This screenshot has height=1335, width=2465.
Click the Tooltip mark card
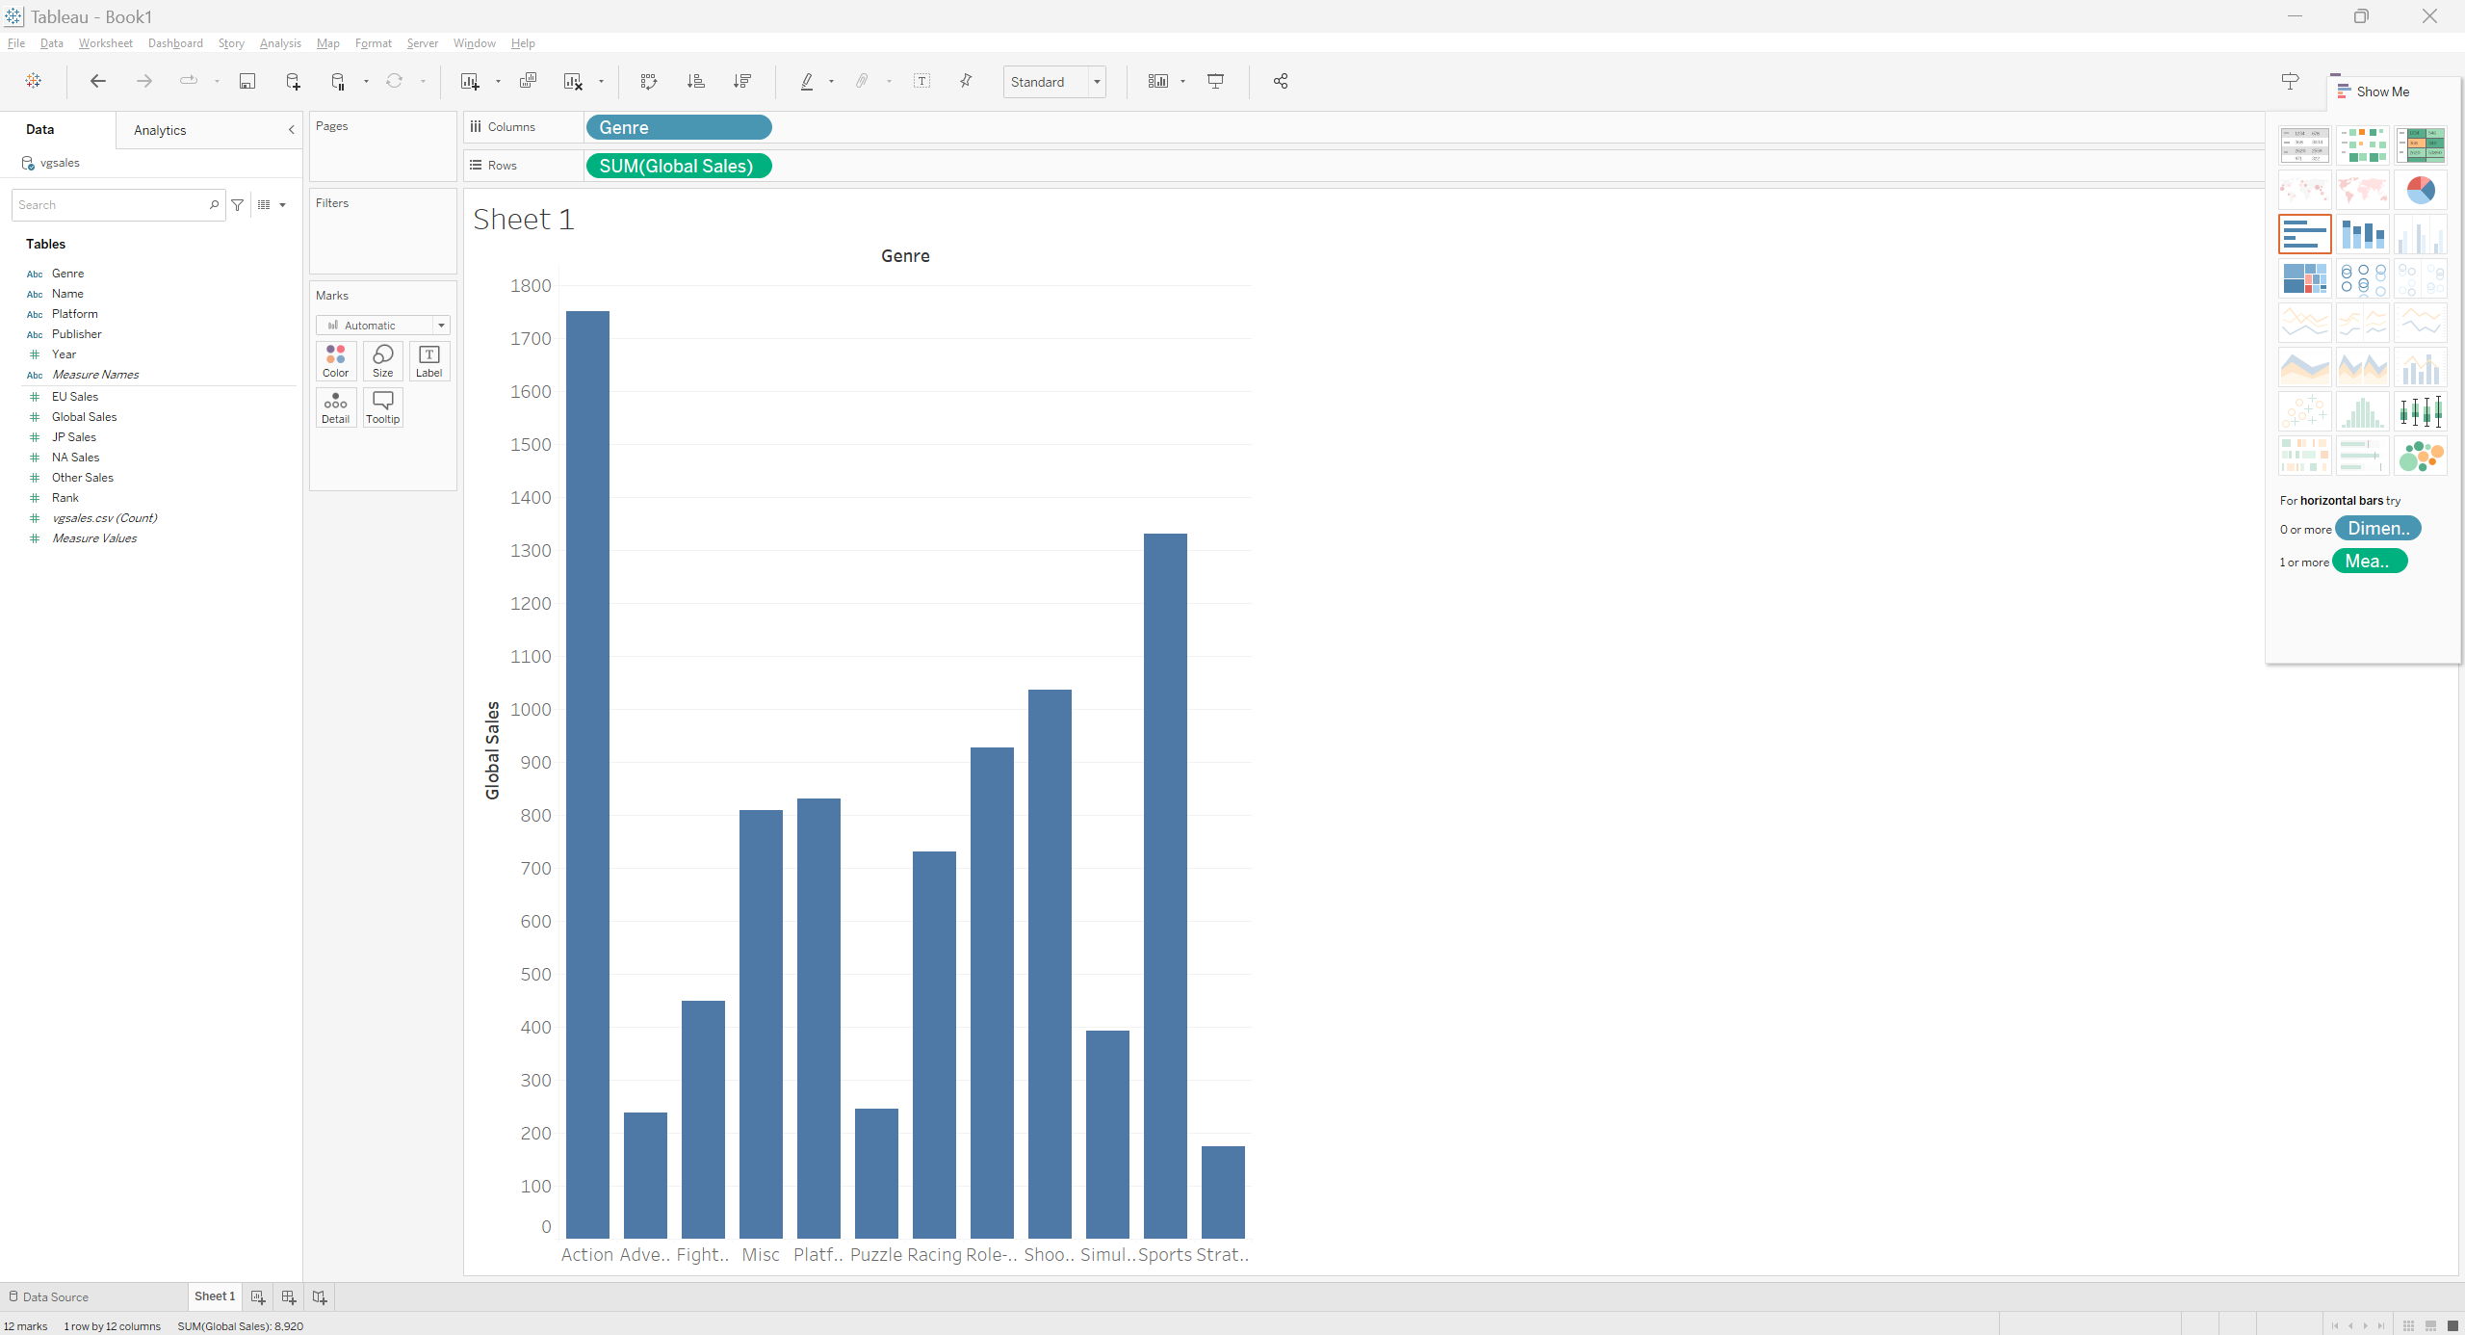[x=383, y=407]
